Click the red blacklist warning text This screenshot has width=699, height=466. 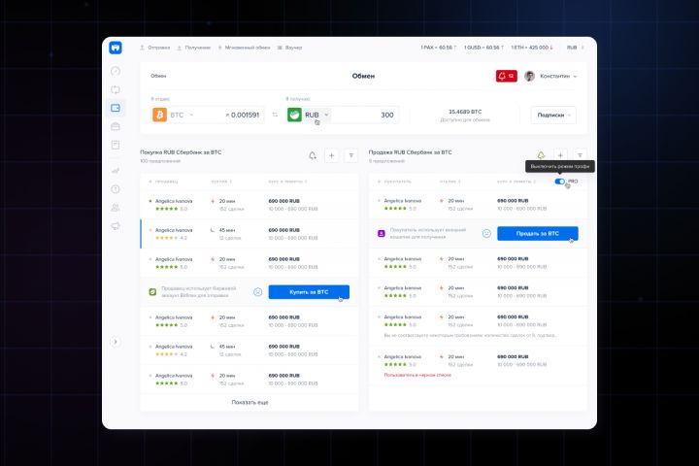(417, 375)
